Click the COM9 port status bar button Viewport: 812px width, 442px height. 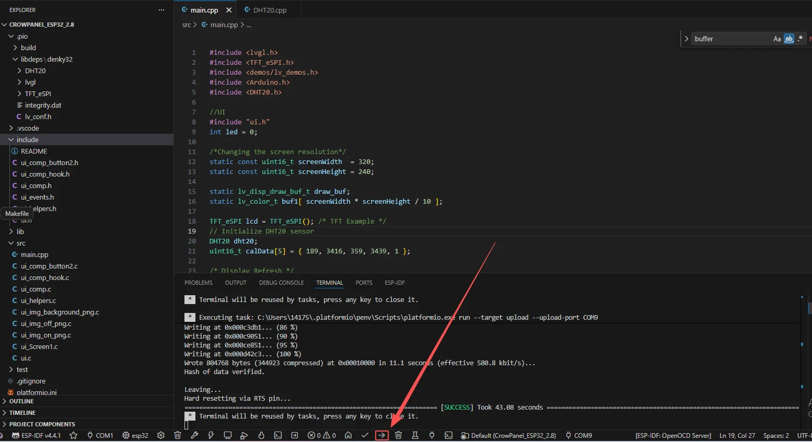pos(578,435)
